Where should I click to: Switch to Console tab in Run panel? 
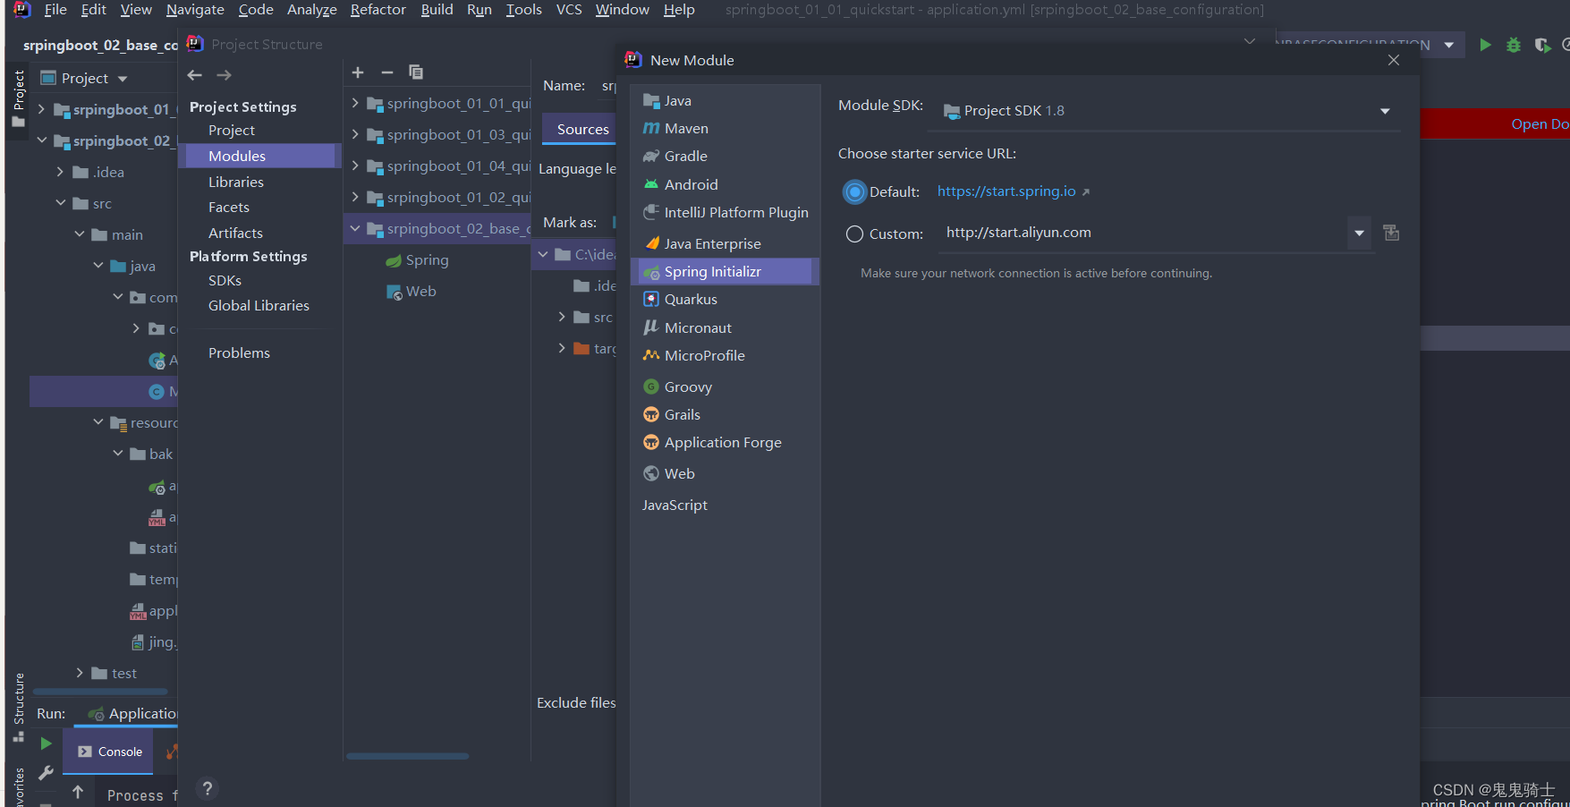click(x=110, y=752)
